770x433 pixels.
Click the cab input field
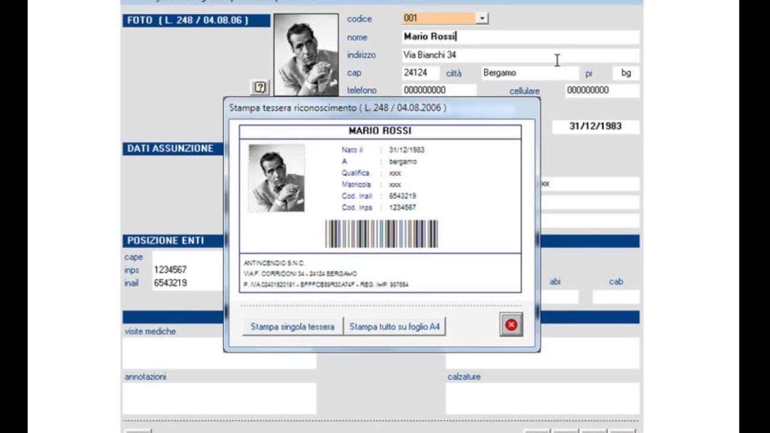[x=616, y=296]
